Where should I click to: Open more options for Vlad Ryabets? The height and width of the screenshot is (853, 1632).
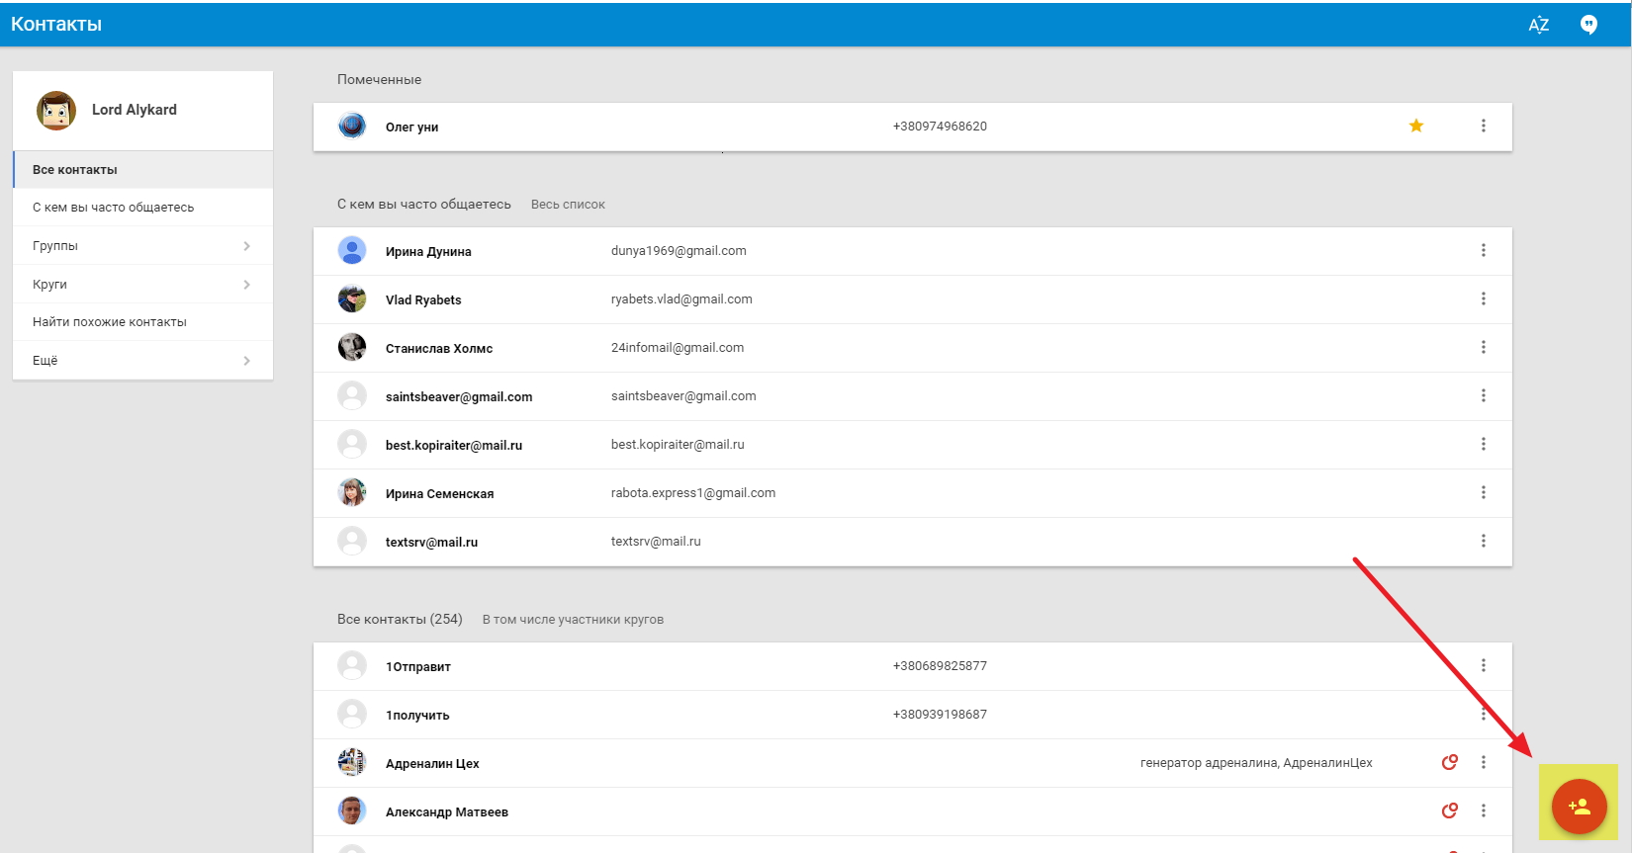1483,299
